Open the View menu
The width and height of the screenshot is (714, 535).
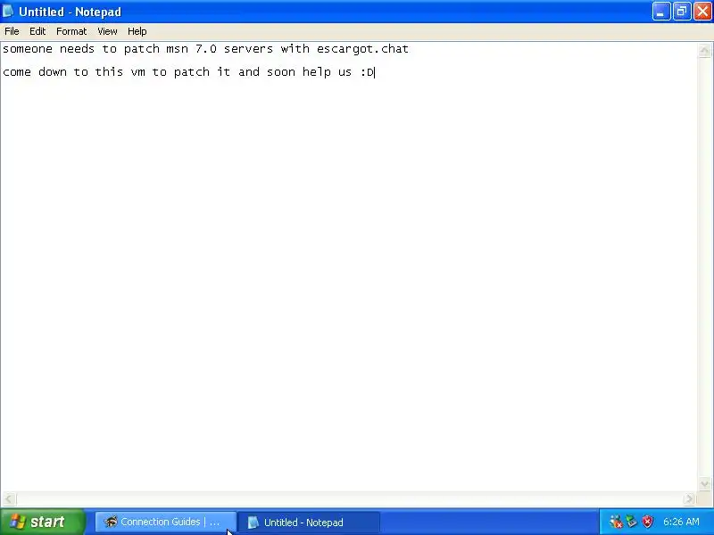[107, 31]
